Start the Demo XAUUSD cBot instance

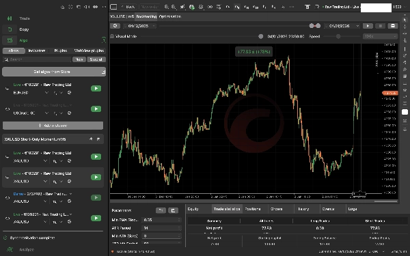point(96,197)
